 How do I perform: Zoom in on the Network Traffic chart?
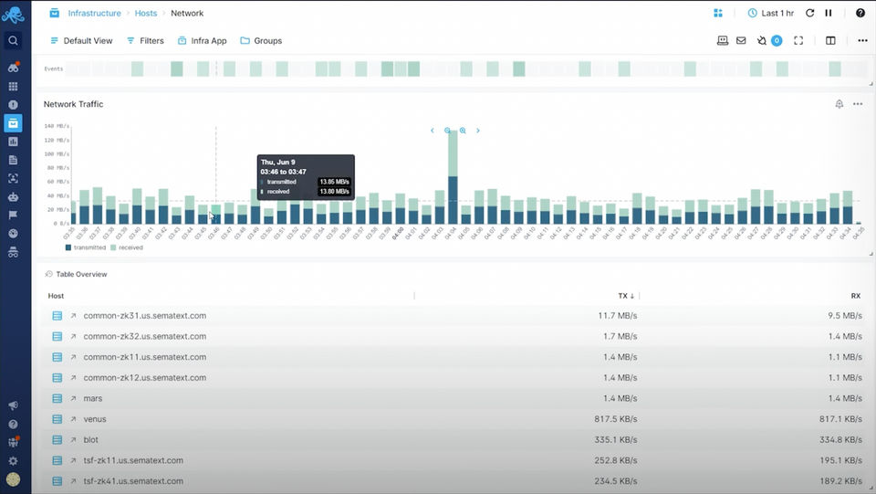click(463, 131)
